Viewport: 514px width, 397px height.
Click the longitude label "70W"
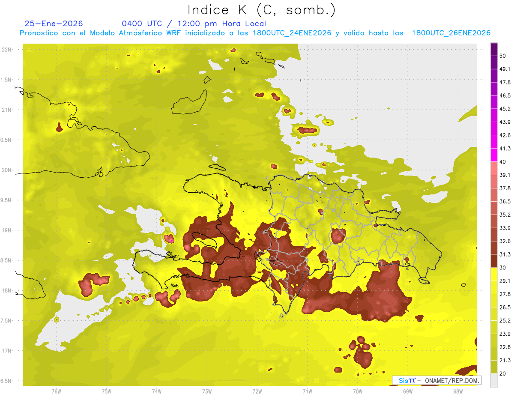[x=358, y=391]
